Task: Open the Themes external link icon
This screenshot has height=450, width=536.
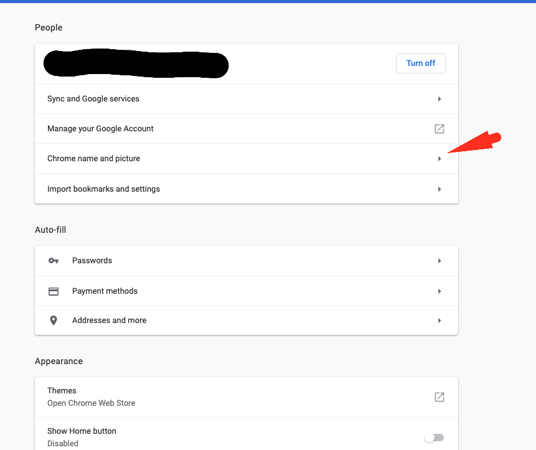Action: click(439, 397)
